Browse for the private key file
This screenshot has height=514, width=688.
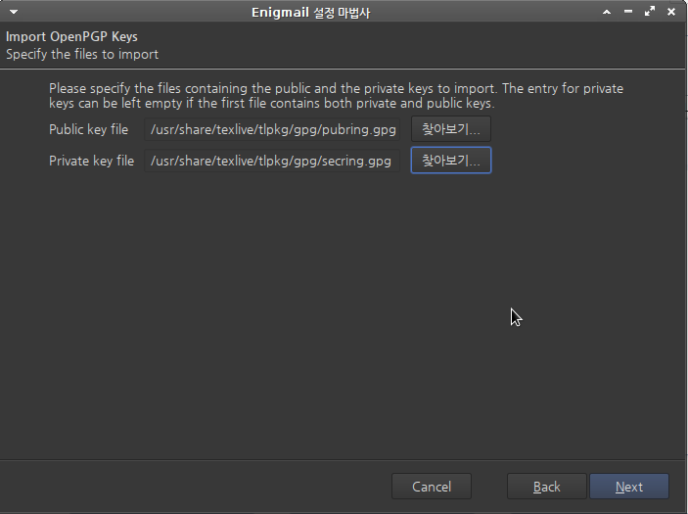pos(451,161)
